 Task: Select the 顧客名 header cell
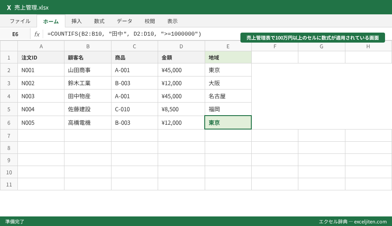(x=88, y=58)
